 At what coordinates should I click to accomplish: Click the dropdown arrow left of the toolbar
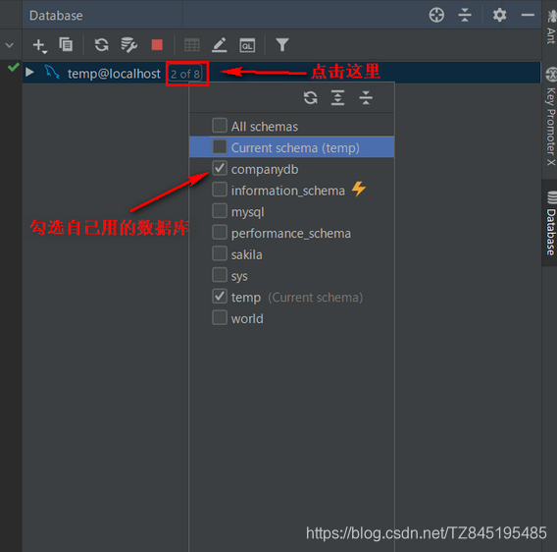[x=10, y=45]
